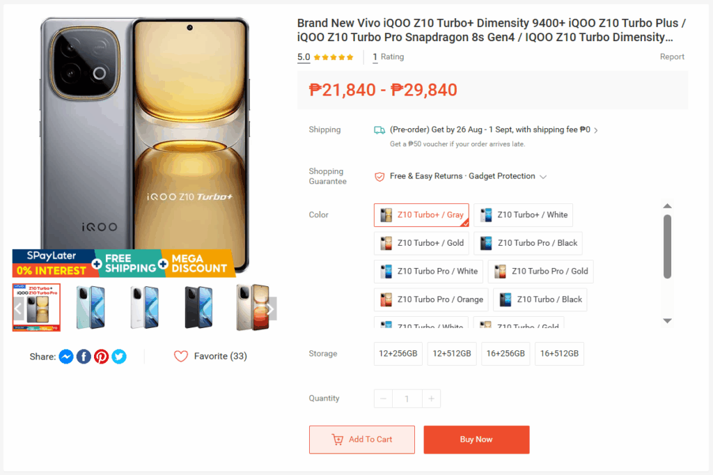Share the product via Messenger icon
The height and width of the screenshot is (475, 713).
tap(65, 356)
